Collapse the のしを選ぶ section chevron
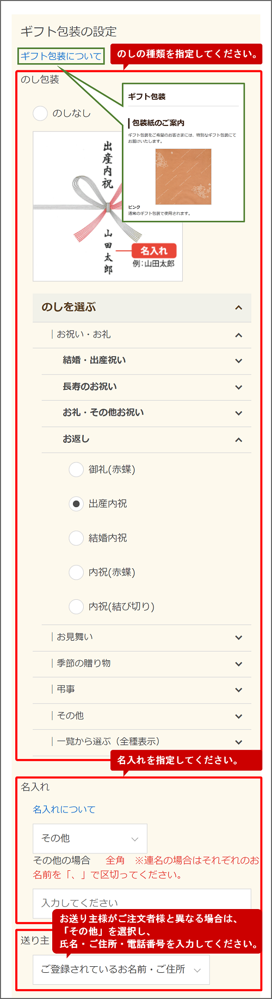The width and height of the screenshot is (272, 999). point(238,308)
